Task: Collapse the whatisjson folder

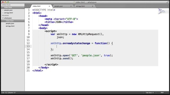Action: tap(3, 18)
